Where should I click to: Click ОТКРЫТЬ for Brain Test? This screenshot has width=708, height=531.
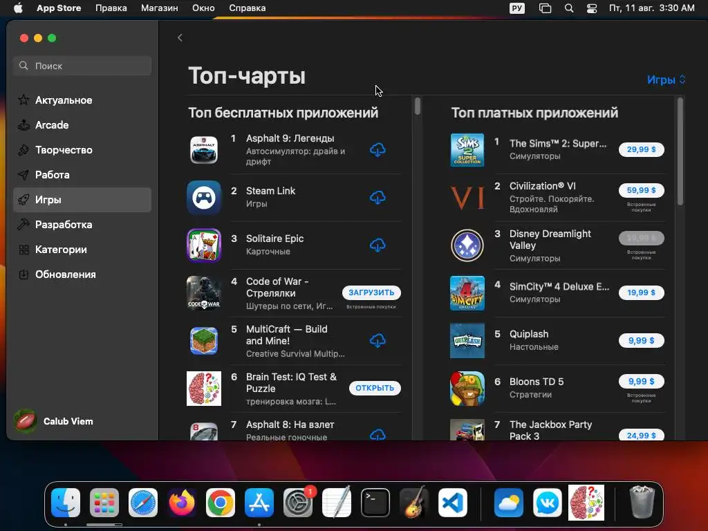[x=375, y=388]
